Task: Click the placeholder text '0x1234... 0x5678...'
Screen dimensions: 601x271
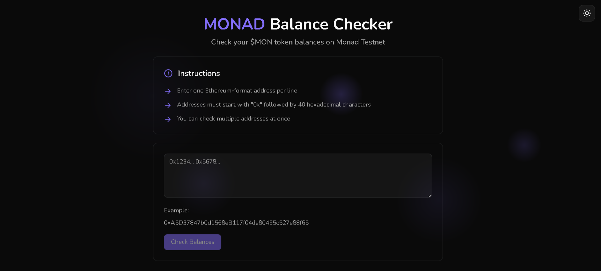Action: point(194,161)
